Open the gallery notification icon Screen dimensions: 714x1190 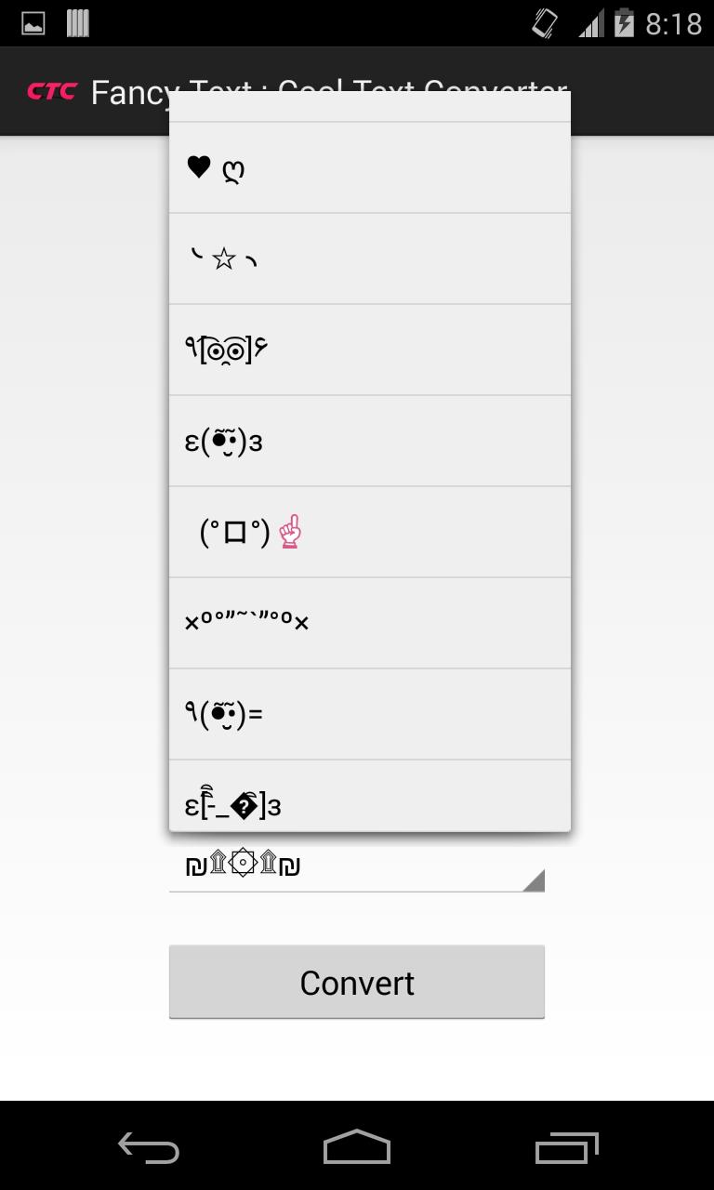point(33,21)
